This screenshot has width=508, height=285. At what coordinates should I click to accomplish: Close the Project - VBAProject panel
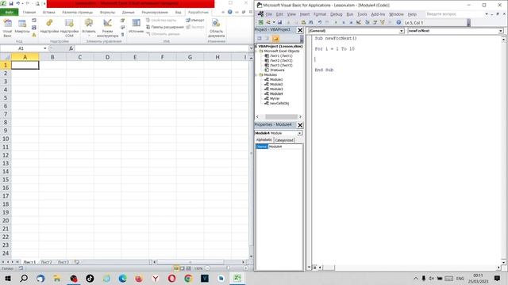point(300,30)
